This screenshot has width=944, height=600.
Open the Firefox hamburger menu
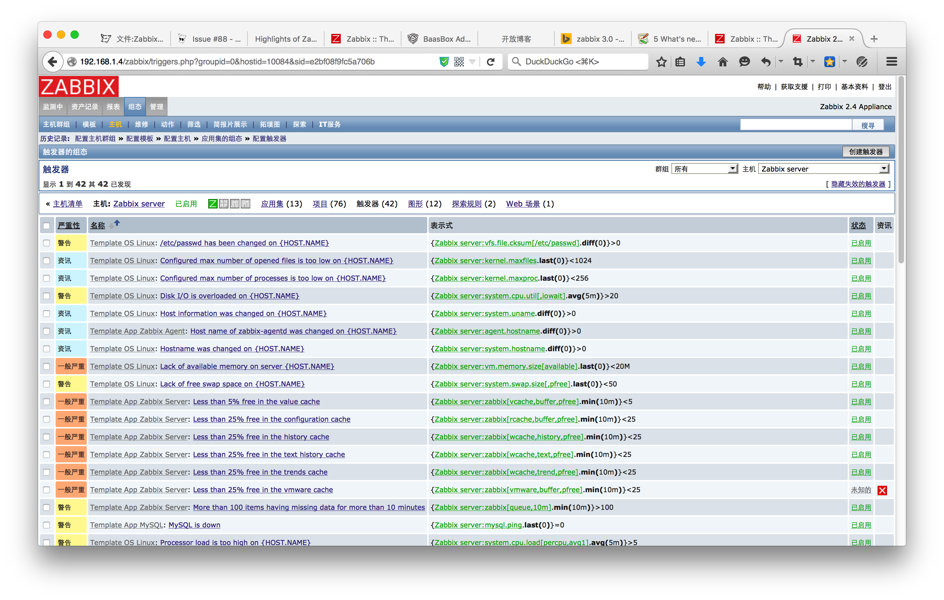click(x=891, y=62)
